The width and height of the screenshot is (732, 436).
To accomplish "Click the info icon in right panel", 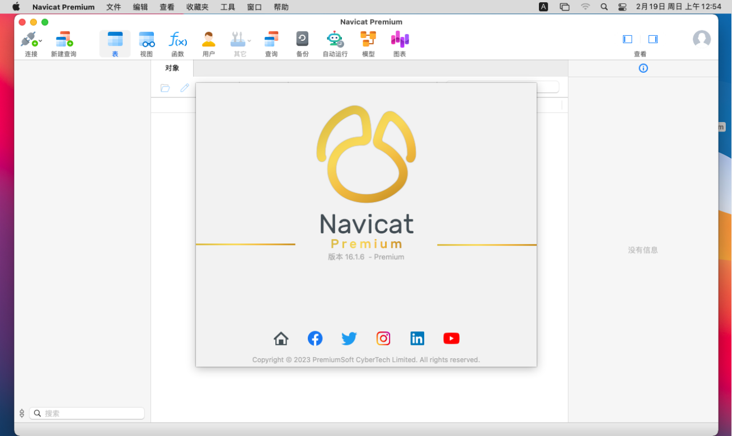I will pyautogui.click(x=643, y=68).
